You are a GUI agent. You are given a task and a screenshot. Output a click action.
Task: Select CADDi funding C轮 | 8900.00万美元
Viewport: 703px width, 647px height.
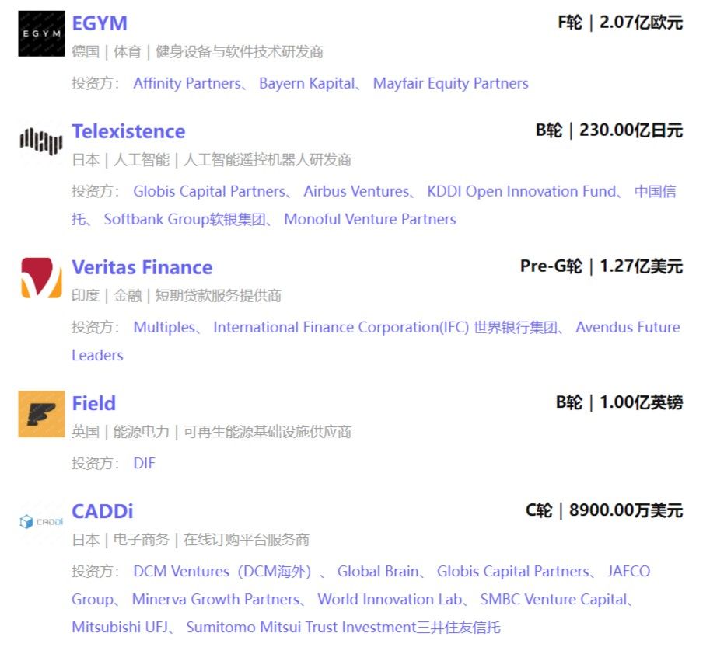(604, 510)
